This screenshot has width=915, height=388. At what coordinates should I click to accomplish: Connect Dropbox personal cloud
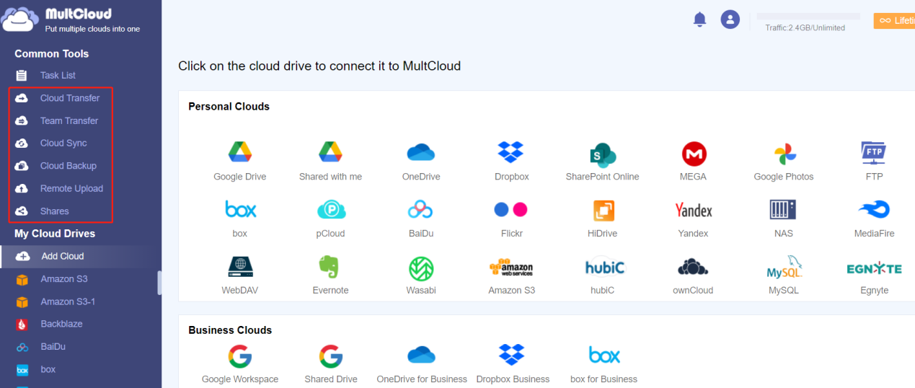coord(512,160)
